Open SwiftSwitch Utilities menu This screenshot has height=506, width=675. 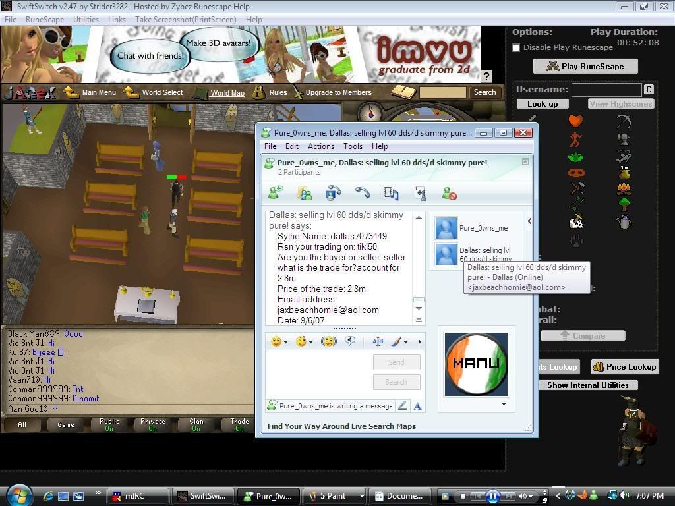click(86, 20)
